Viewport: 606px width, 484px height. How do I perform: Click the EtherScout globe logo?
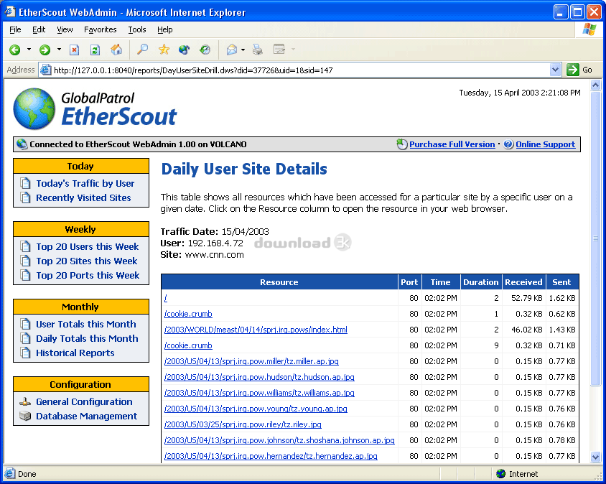click(x=34, y=108)
